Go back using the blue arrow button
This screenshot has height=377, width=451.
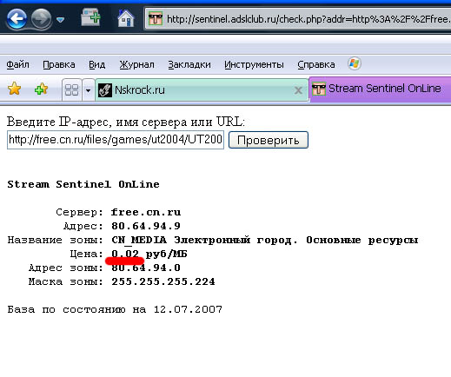[17, 19]
